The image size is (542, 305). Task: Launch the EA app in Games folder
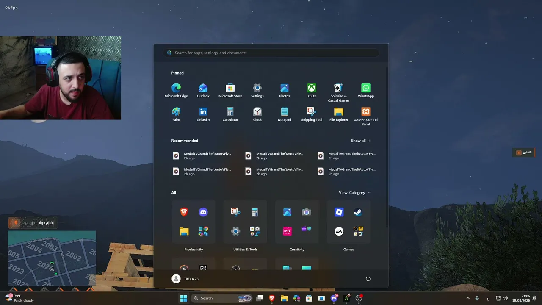(x=339, y=231)
